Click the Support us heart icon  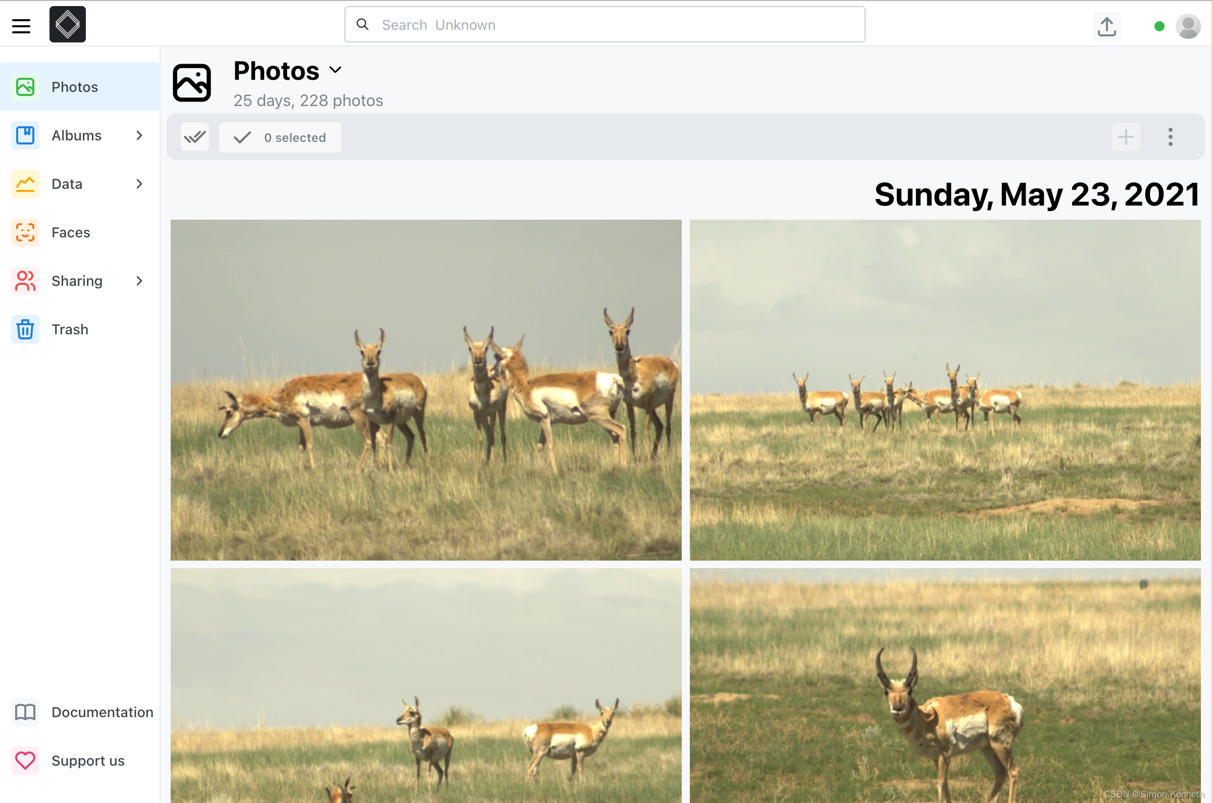[25, 761]
